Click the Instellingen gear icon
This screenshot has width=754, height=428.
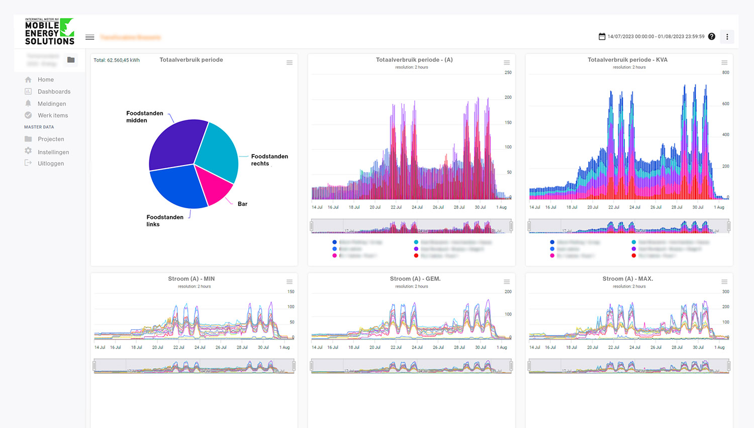click(x=28, y=151)
